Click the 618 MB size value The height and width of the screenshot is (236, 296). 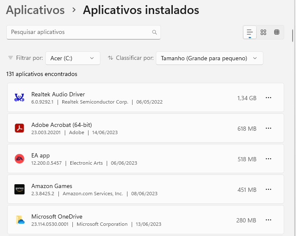click(247, 129)
